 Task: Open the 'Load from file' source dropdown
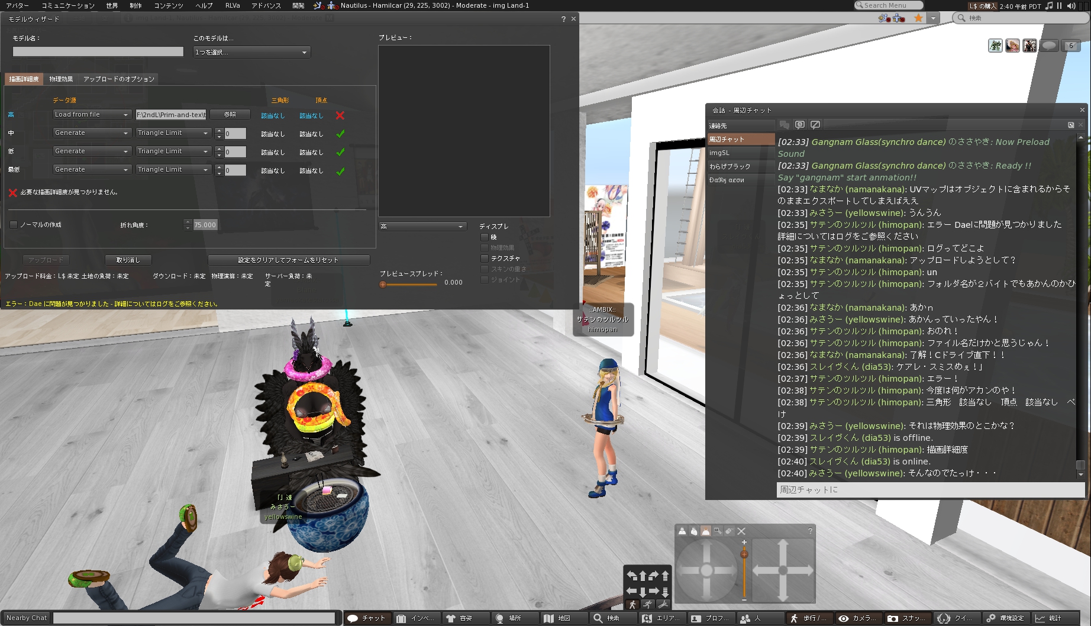[x=92, y=115]
